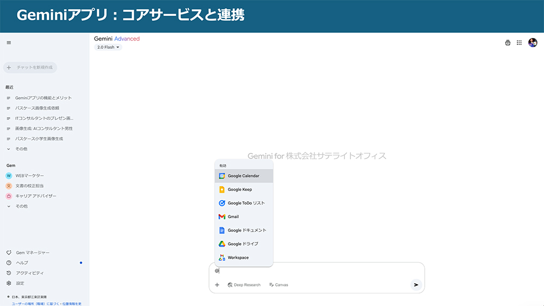Open Gem マネージャー link
This screenshot has width=544, height=306.
coord(33,253)
